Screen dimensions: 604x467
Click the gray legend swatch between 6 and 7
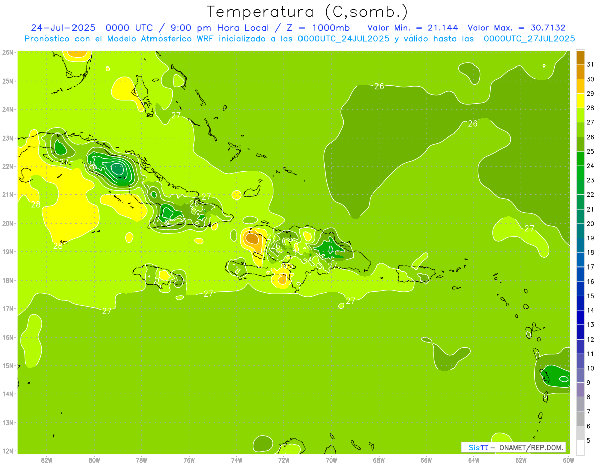click(580, 419)
